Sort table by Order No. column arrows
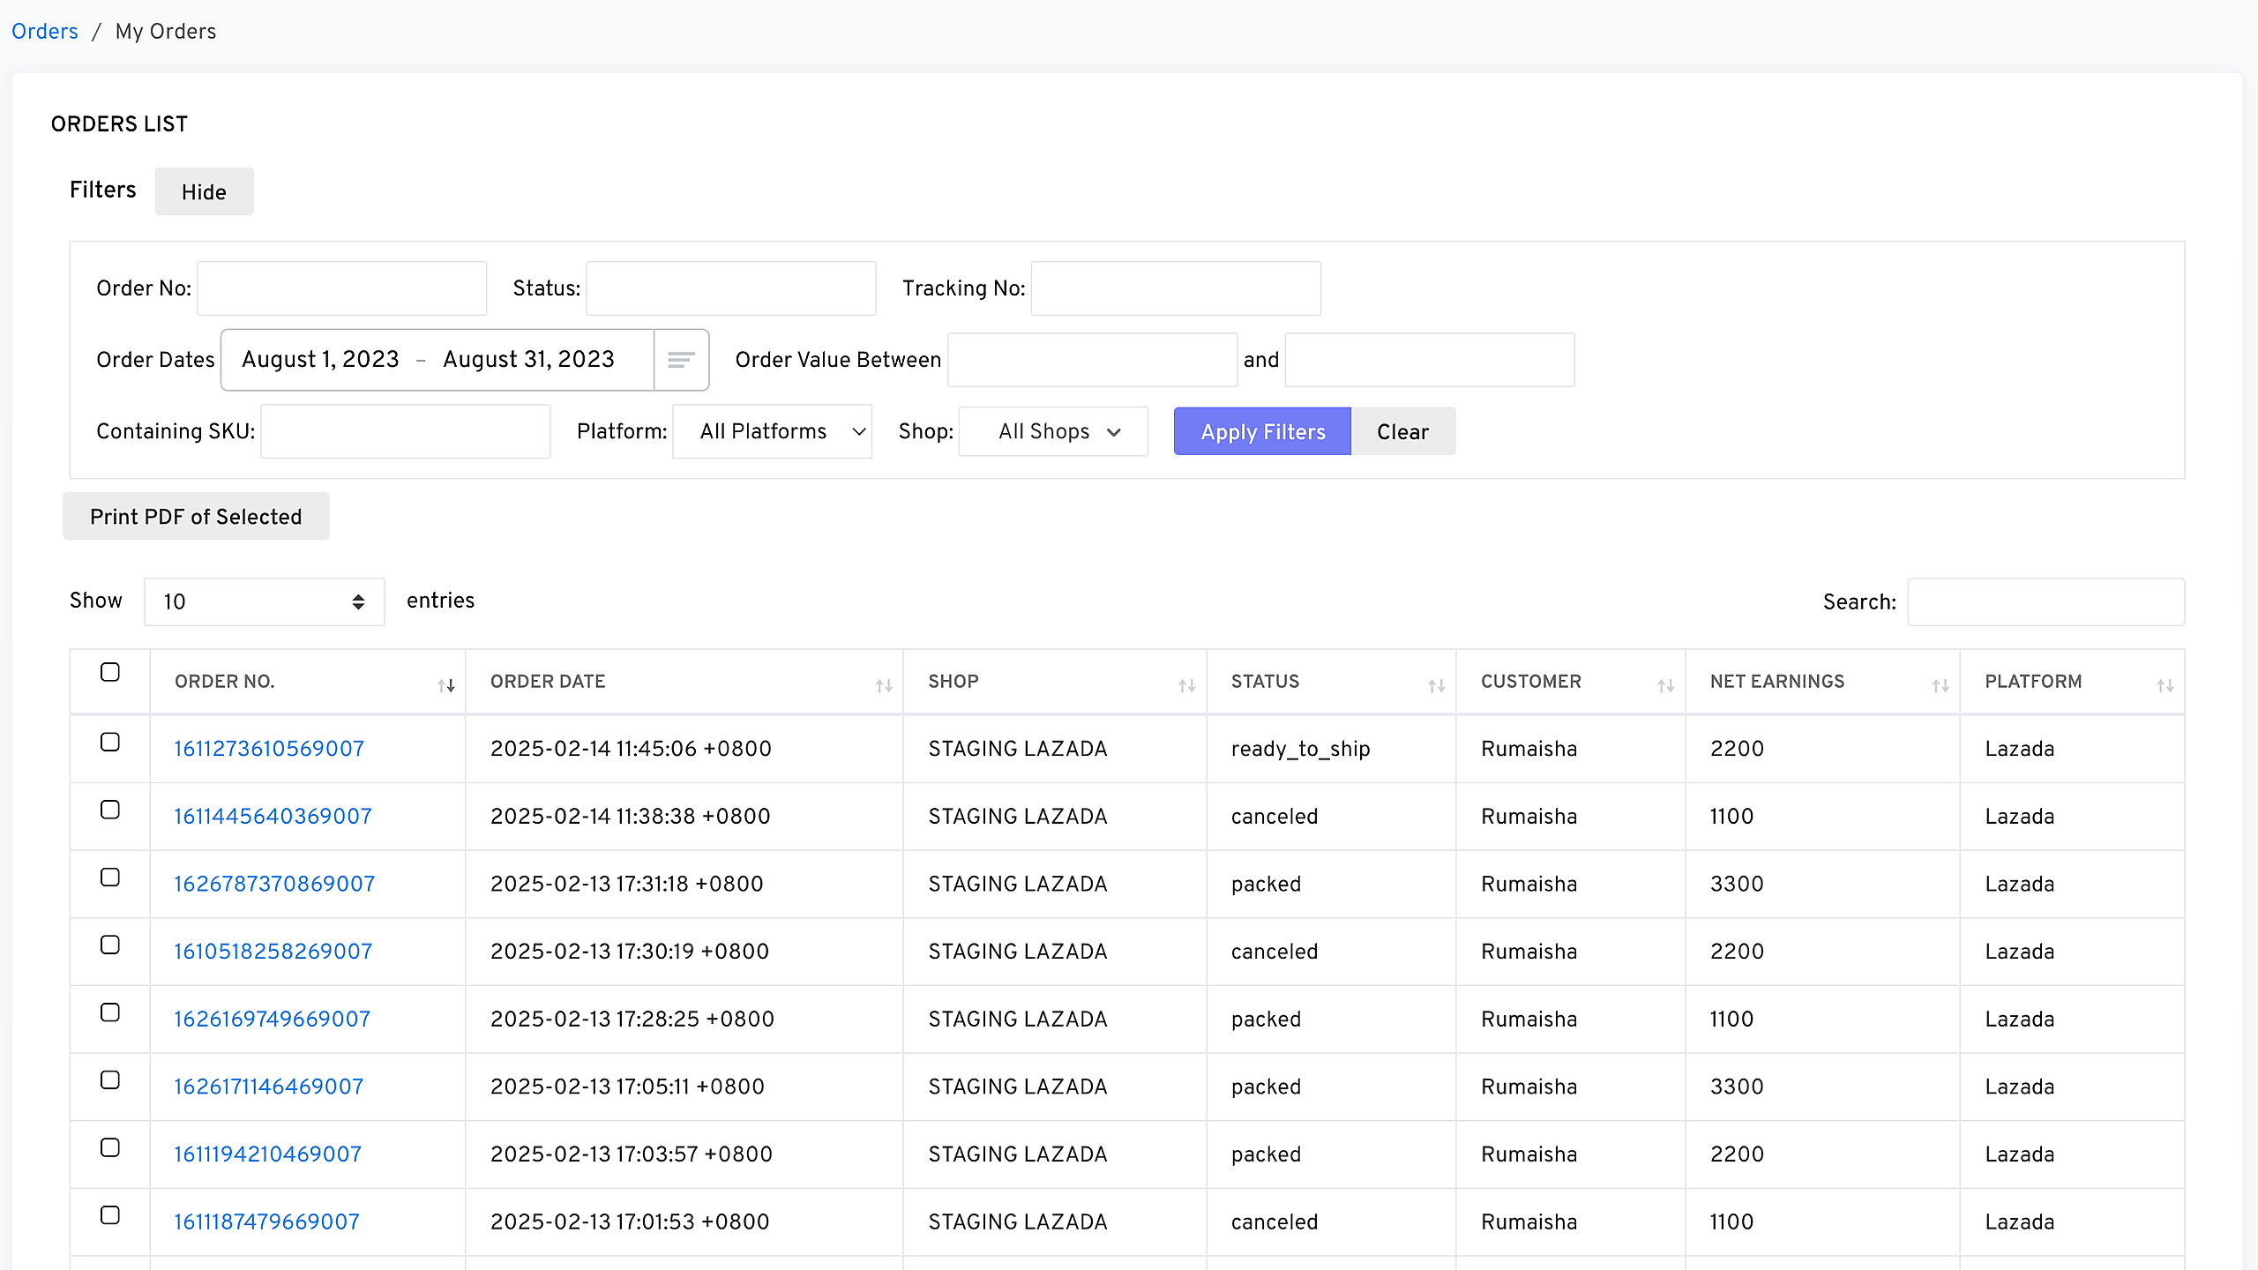Viewport: 2258px width, 1270px height. click(x=445, y=685)
